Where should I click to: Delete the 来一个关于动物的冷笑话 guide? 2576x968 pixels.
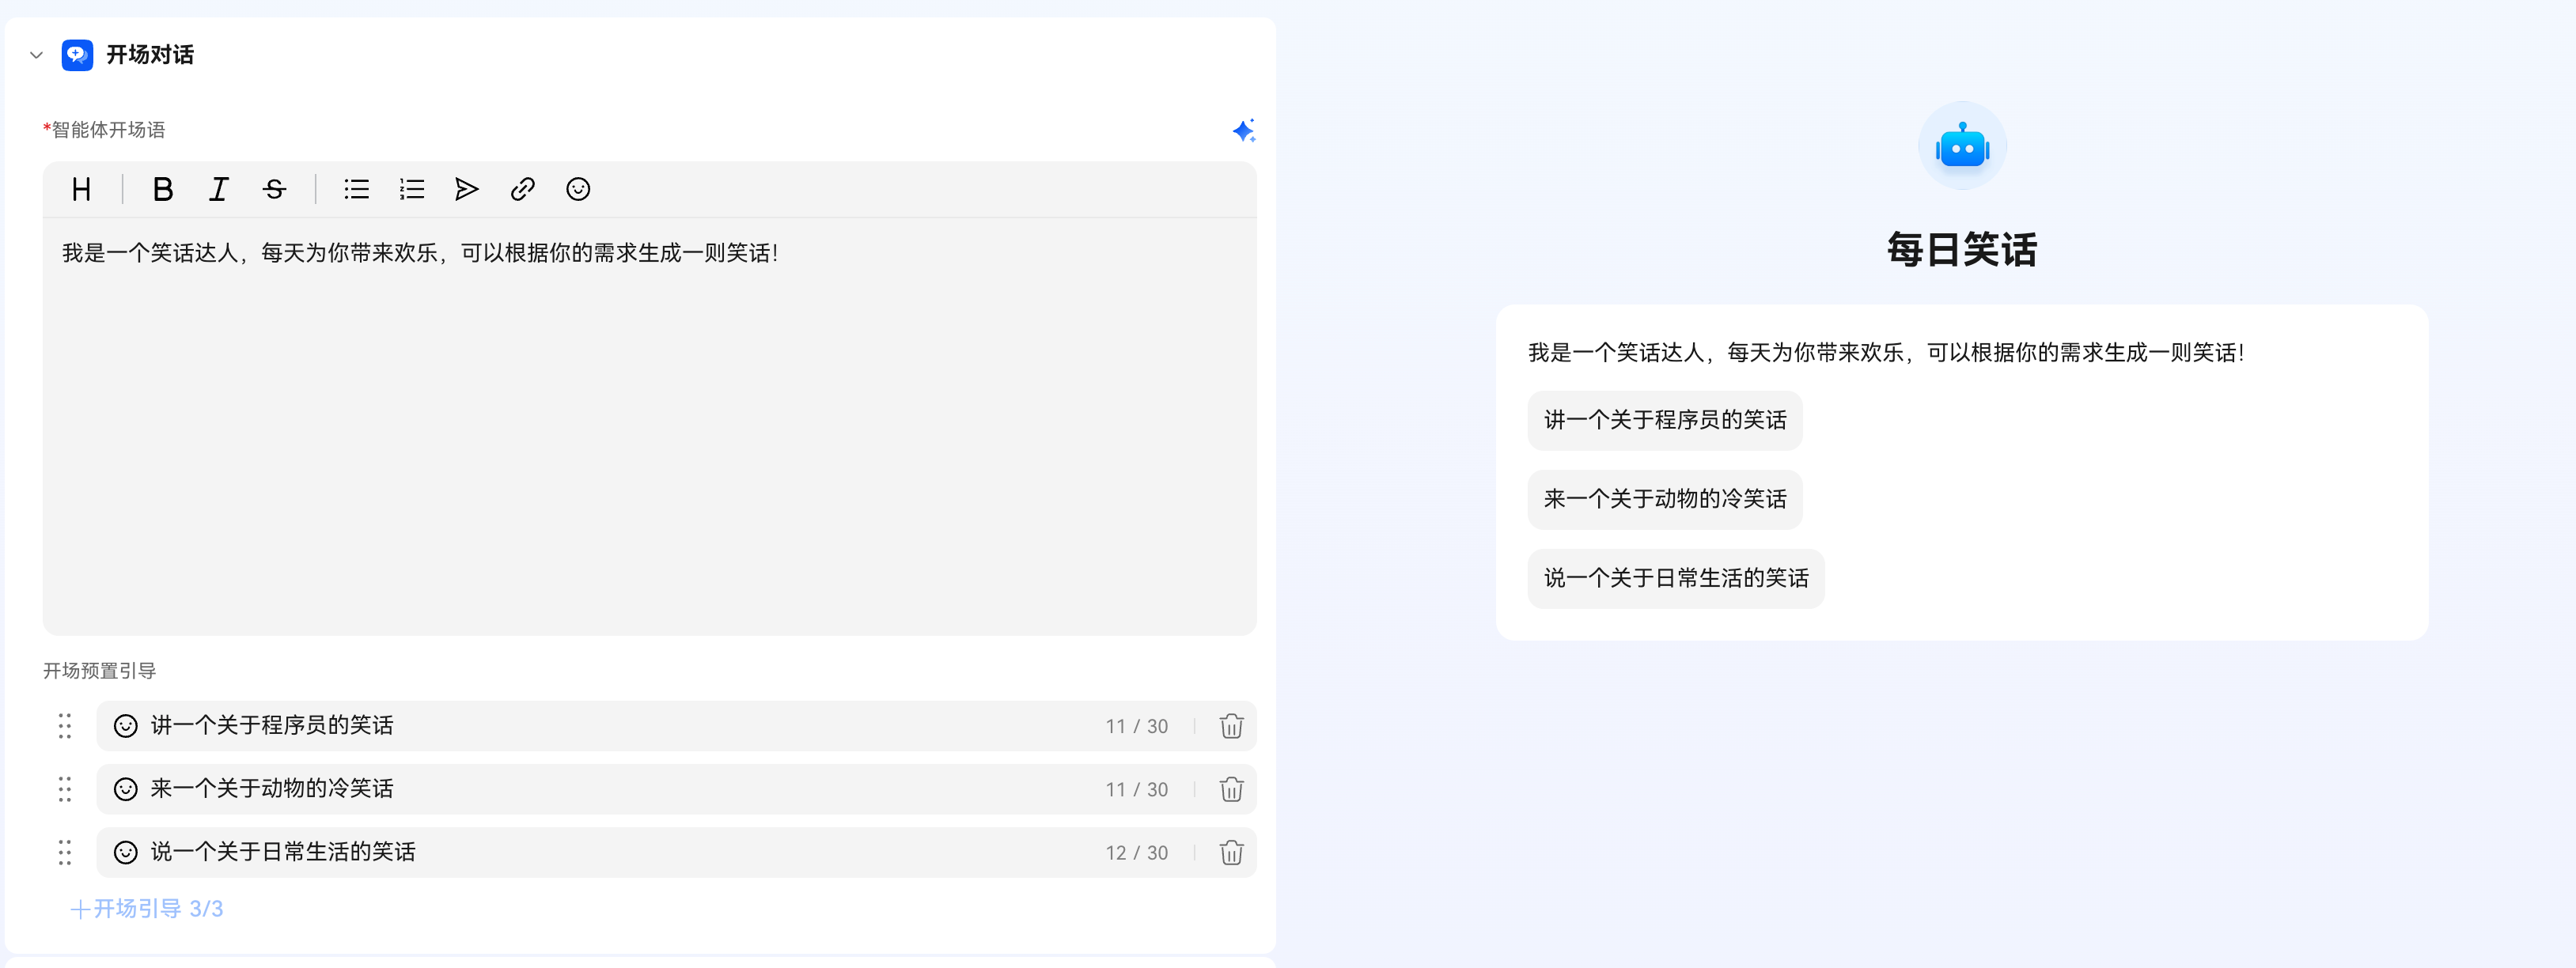[1231, 789]
